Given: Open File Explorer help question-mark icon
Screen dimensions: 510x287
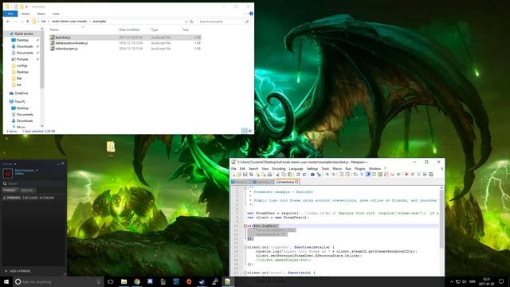Looking at the screenshot, I should (251, 14).
